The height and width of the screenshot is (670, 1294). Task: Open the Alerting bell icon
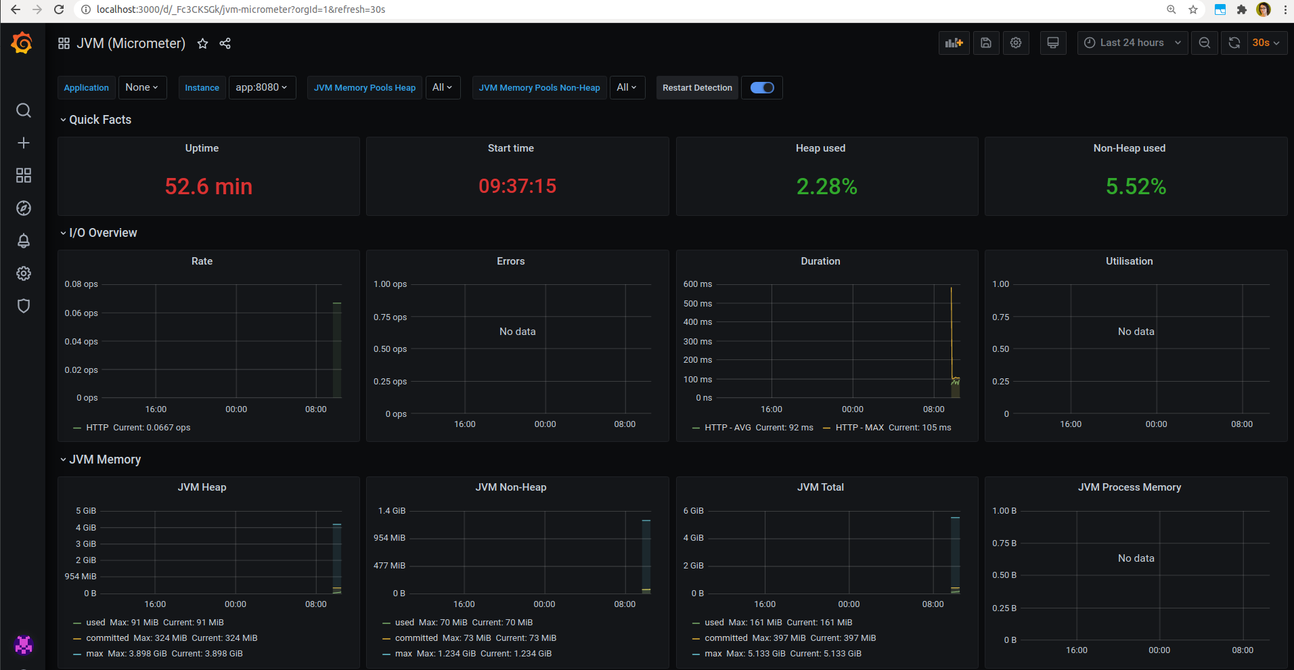click(x=24, y=240)
